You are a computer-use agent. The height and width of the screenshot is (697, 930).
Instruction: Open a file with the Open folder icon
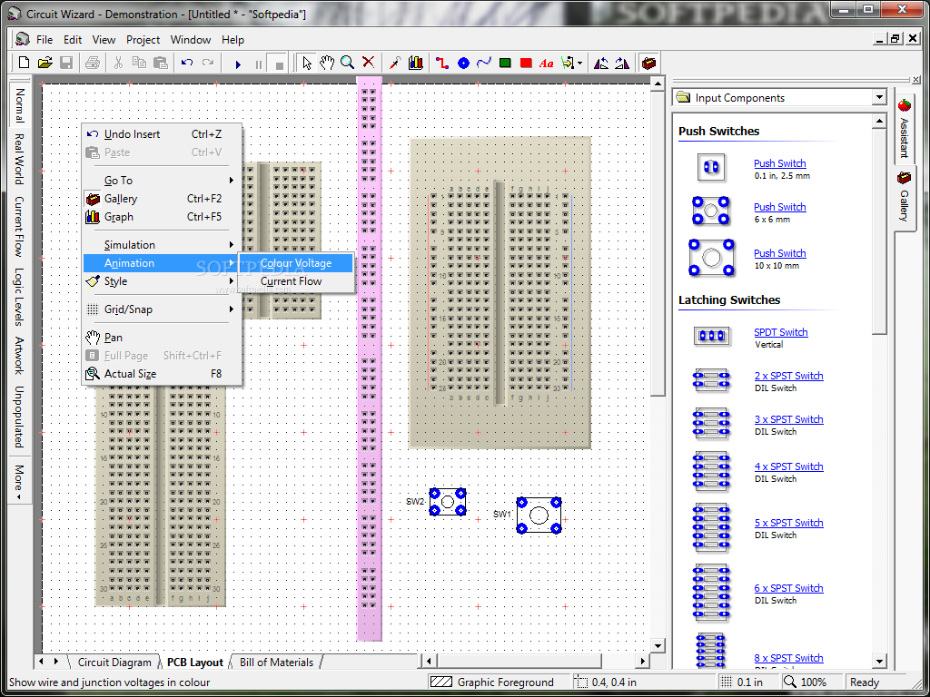click(45, 63)
